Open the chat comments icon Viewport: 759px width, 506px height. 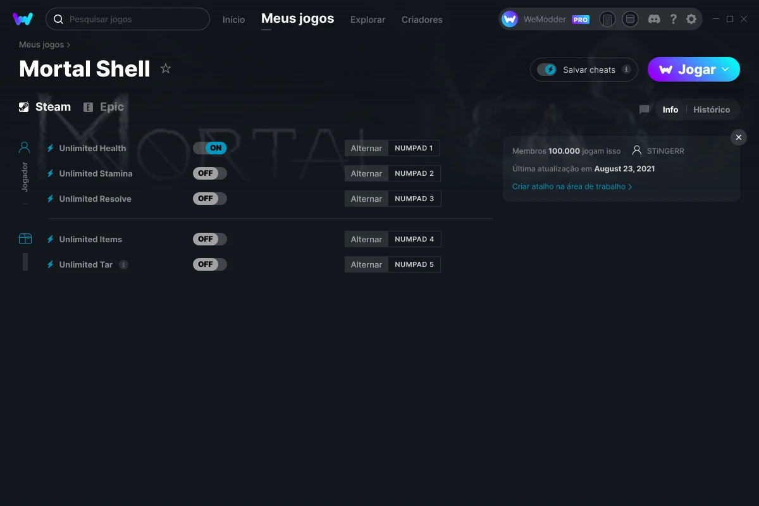click(644, 109)
